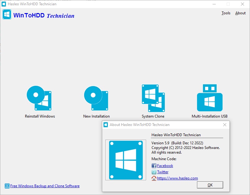
Task: Click the Reinstall Windows label
Action: pos(40,116)
